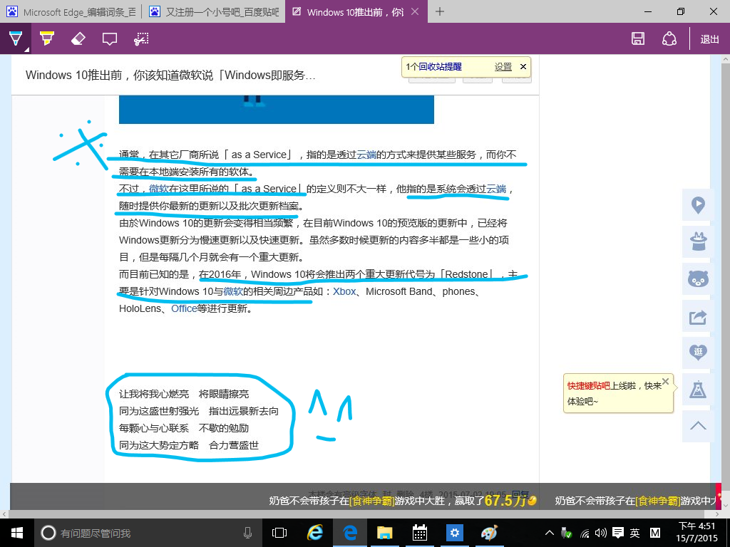Save the web note
This screenshot has width=730, height=547.
coord(638,38)
